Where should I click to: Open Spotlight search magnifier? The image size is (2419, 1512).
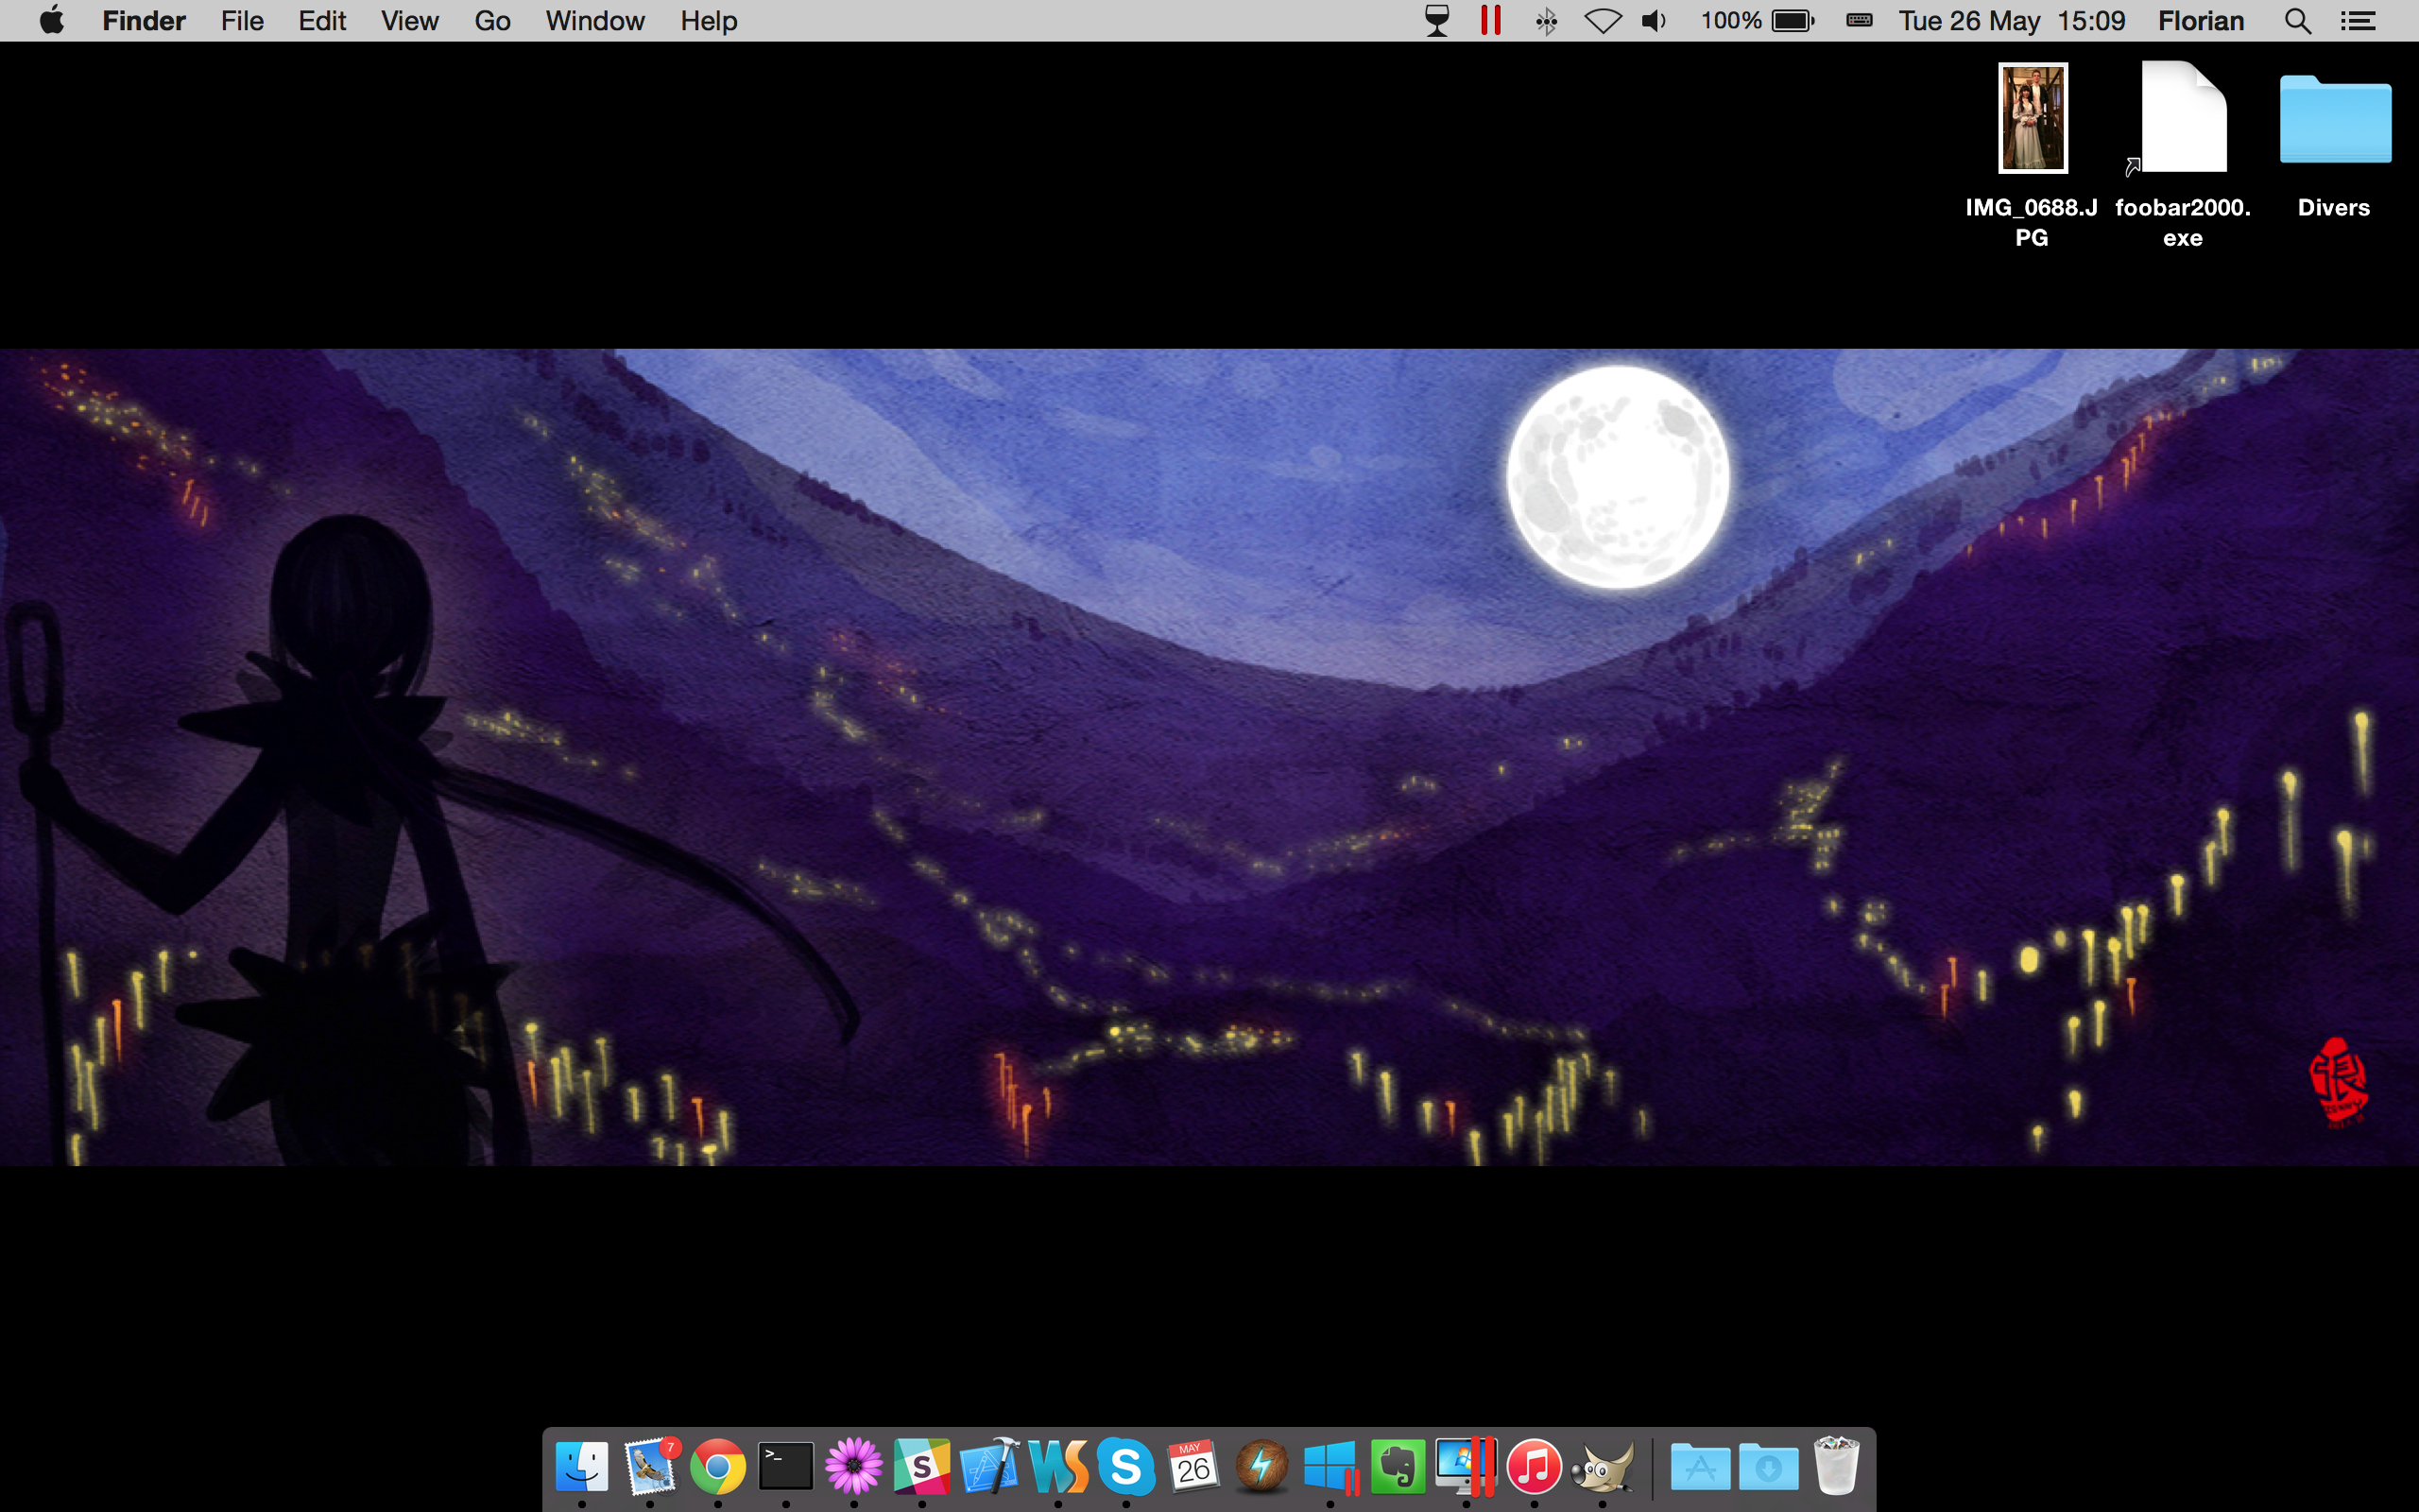tap(2297, 21)
